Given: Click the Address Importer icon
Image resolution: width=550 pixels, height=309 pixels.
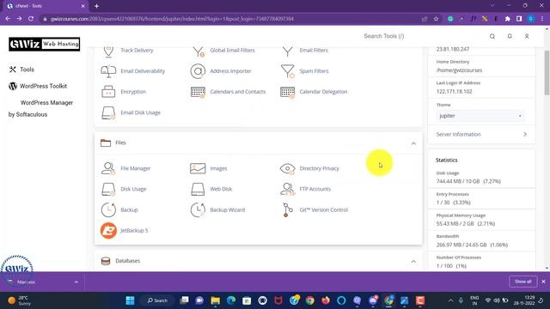Looking at the screenshot, I should [198, 71].
